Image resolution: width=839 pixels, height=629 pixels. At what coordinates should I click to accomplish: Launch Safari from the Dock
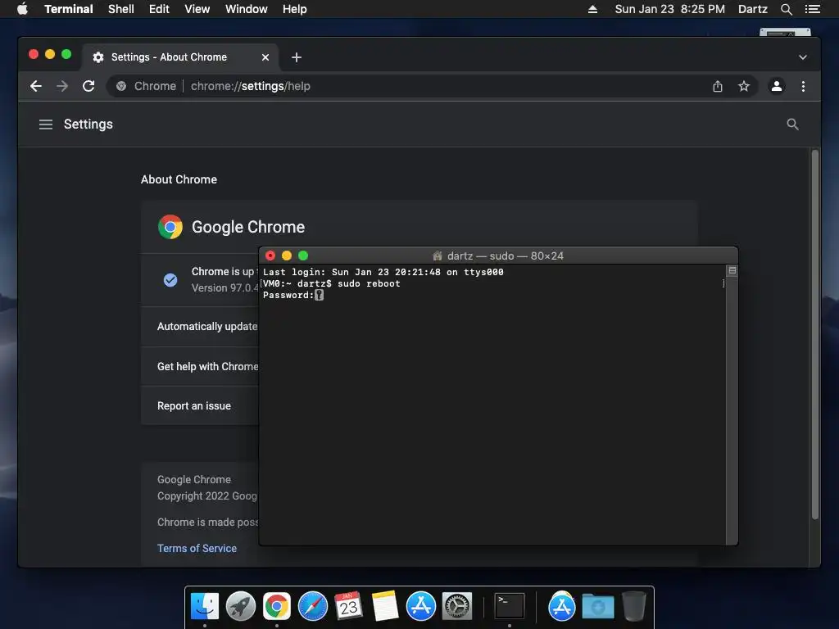coord(312,606)
